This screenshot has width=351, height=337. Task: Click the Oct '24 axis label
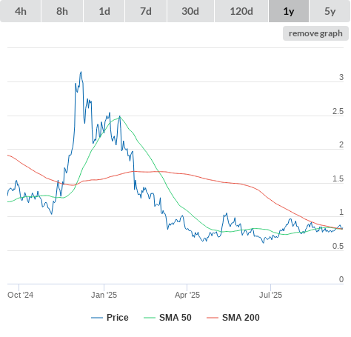pos(20,295)
